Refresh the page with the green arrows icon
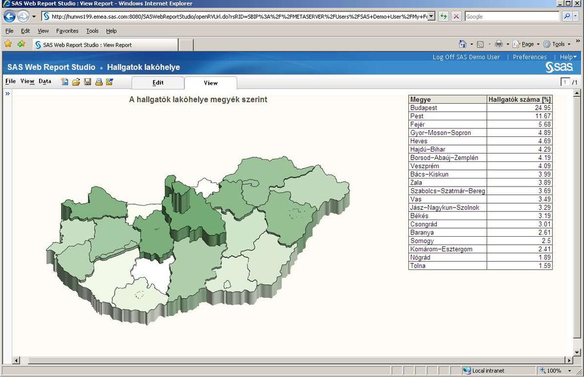This screenshot has width=584, height=377. (443, 17)
